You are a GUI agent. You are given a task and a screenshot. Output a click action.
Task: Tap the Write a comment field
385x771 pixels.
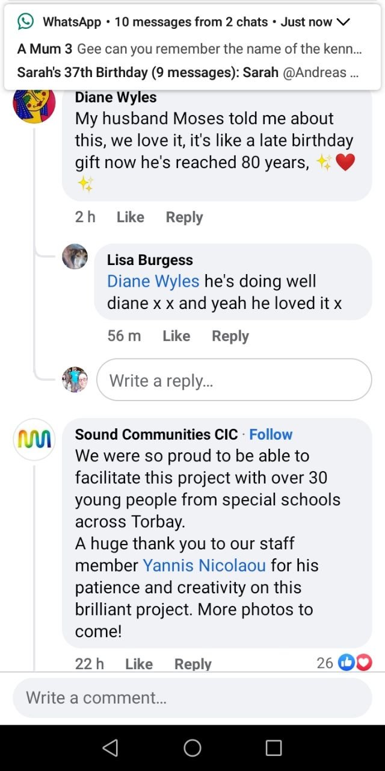point(192,698)
